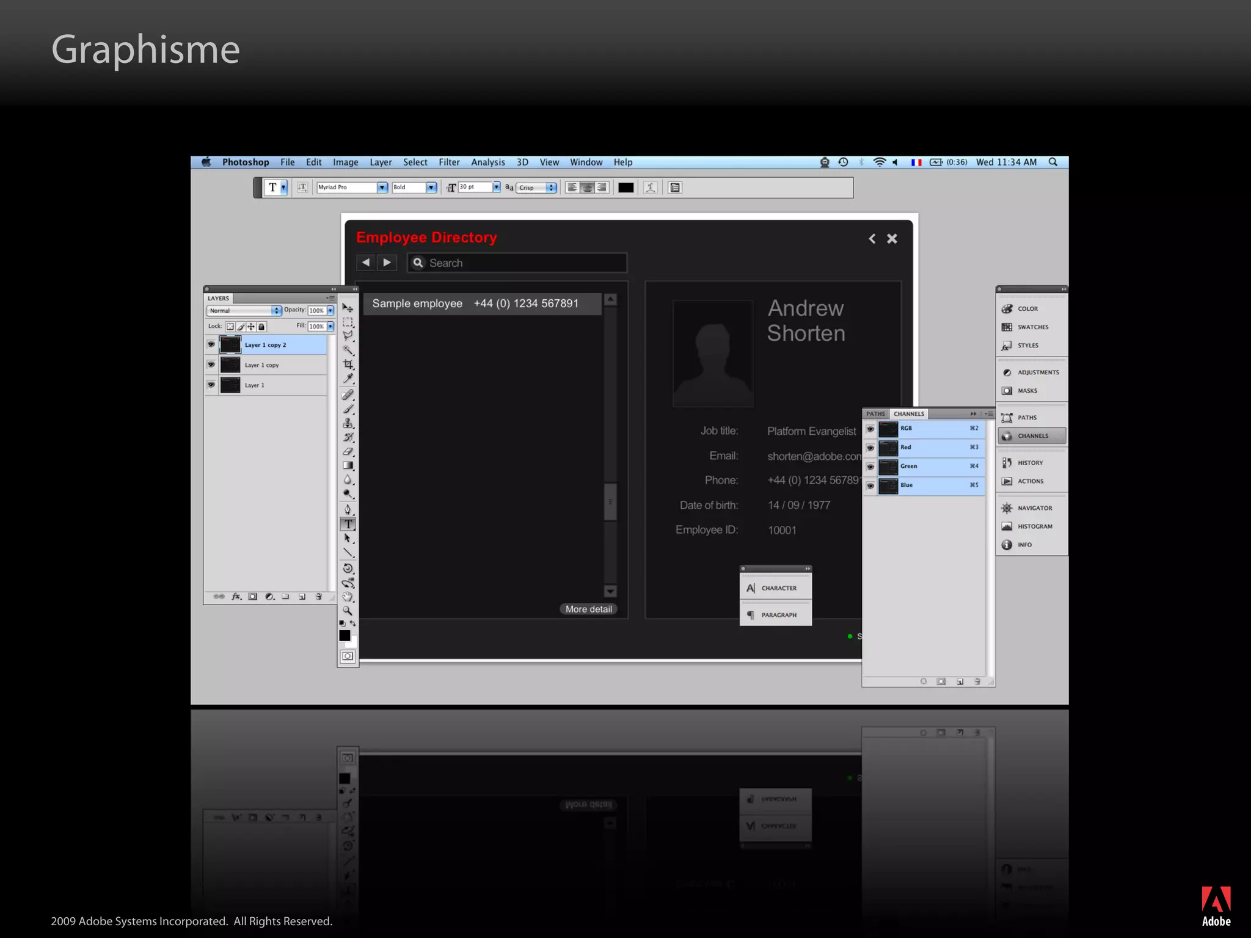Select the Crop tool
The image size is (1251, 938).
348,364
